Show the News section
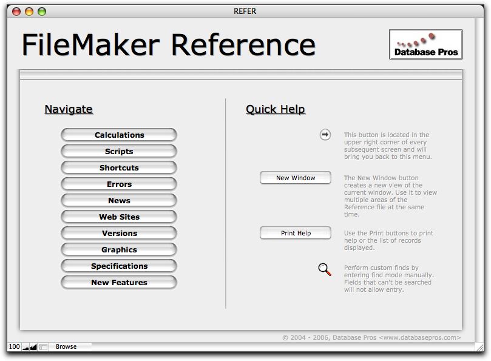The width and height of the screenshot is (491, 361). [119, 200]
